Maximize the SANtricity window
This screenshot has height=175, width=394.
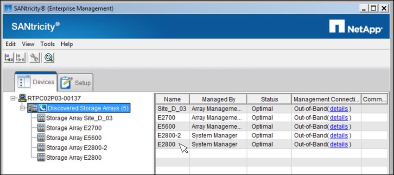[x=374, y=8]
